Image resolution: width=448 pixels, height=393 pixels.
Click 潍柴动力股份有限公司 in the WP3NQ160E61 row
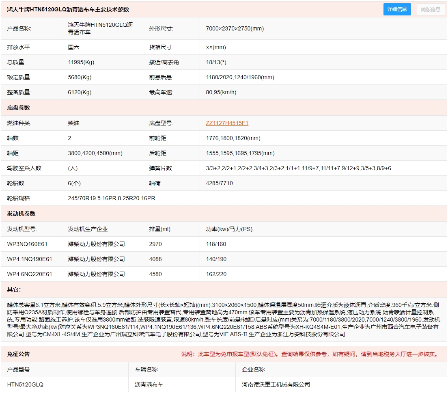tap(96, 244)
